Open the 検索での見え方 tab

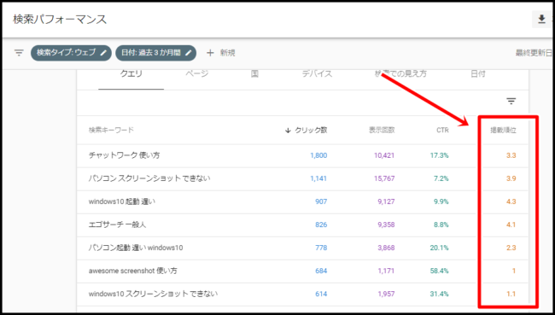(x=400, y=74)
